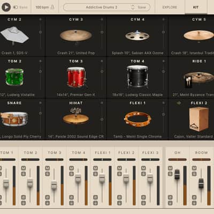This screenshot has width=214, height=214.
Task: Start playback with the play button
Action: tap(6, 7)
